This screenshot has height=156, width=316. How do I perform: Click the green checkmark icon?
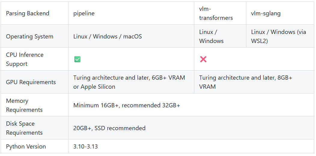[77, 59]
